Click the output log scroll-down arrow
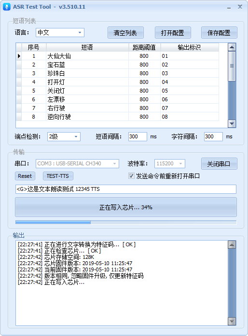 coord(232,321)
